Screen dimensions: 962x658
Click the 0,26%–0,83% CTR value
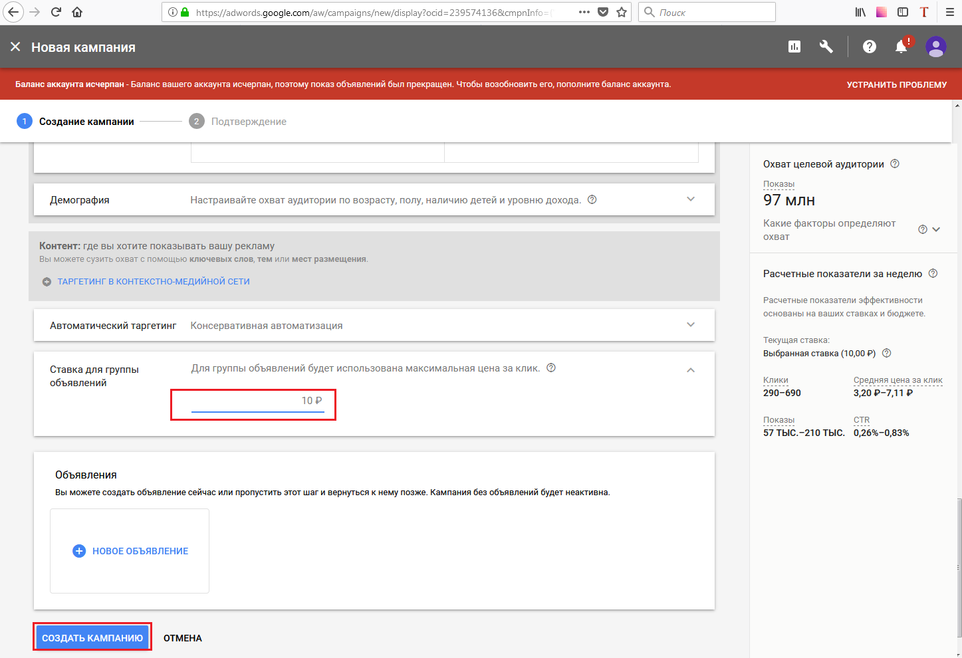click(x=882, y=433)
